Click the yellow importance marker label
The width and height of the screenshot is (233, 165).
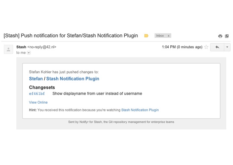tap(146, 36)
